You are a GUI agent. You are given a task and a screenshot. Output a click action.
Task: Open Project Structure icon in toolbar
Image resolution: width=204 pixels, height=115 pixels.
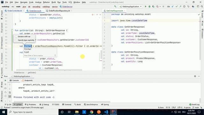tap(193, 6)
